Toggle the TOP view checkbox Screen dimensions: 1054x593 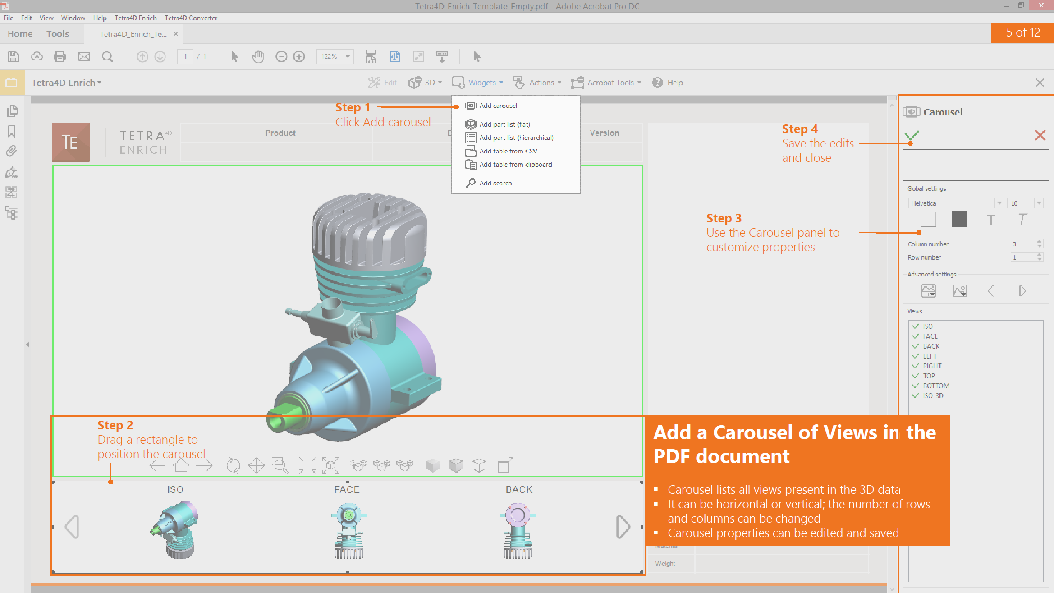[916, 376]
